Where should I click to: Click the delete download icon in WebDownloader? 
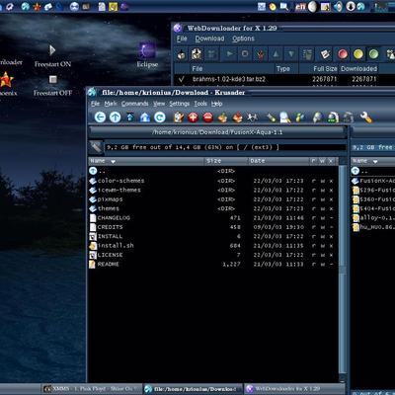point(261,54)
